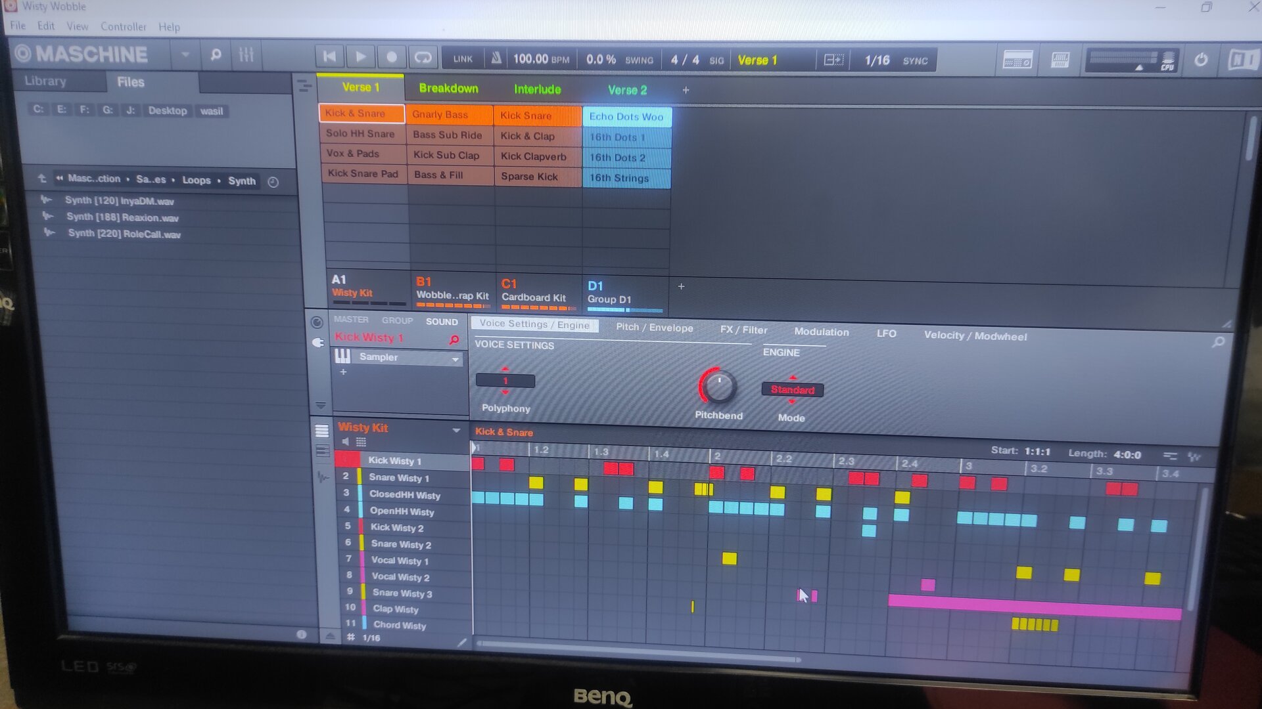Toggle the metronome icon
Screen dimensions: 1262x709
[496, 58]
